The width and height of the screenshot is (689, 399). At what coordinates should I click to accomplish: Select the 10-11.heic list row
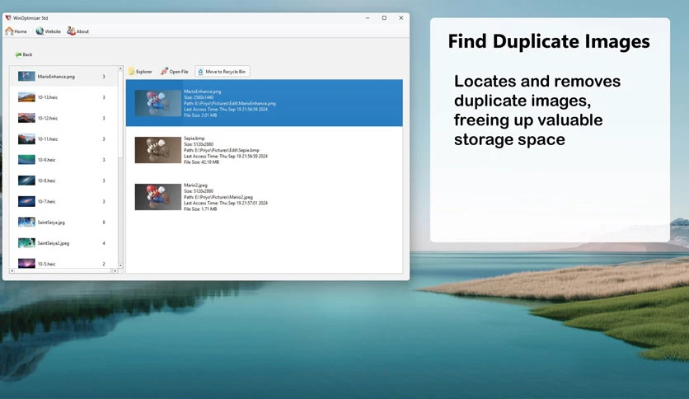pyautogui.click(x=63, y=138)
